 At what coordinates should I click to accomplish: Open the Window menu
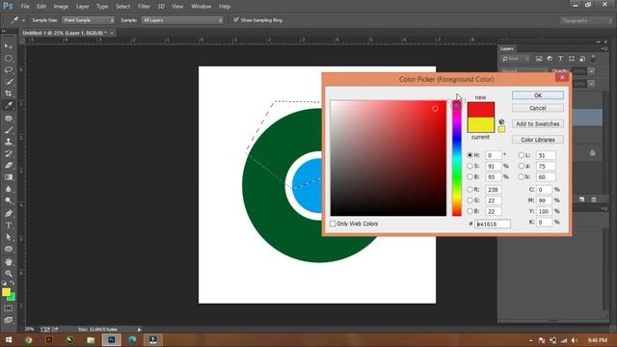click(201, 7)
